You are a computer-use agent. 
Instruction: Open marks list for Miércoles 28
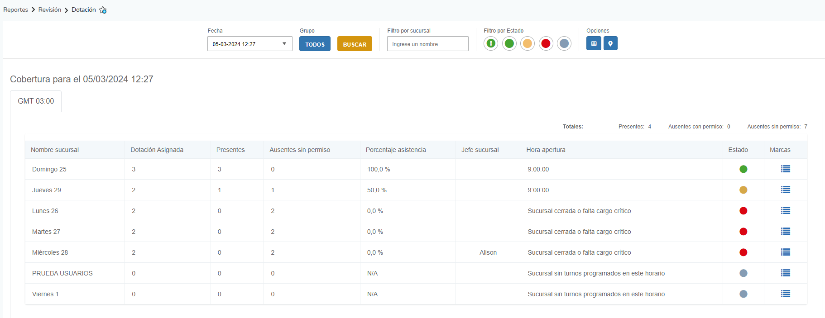tap(785, 252)
